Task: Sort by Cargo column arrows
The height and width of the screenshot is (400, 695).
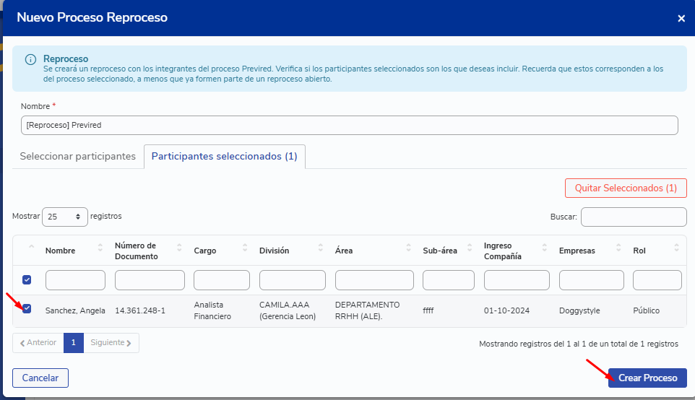Action: point(245,248)
